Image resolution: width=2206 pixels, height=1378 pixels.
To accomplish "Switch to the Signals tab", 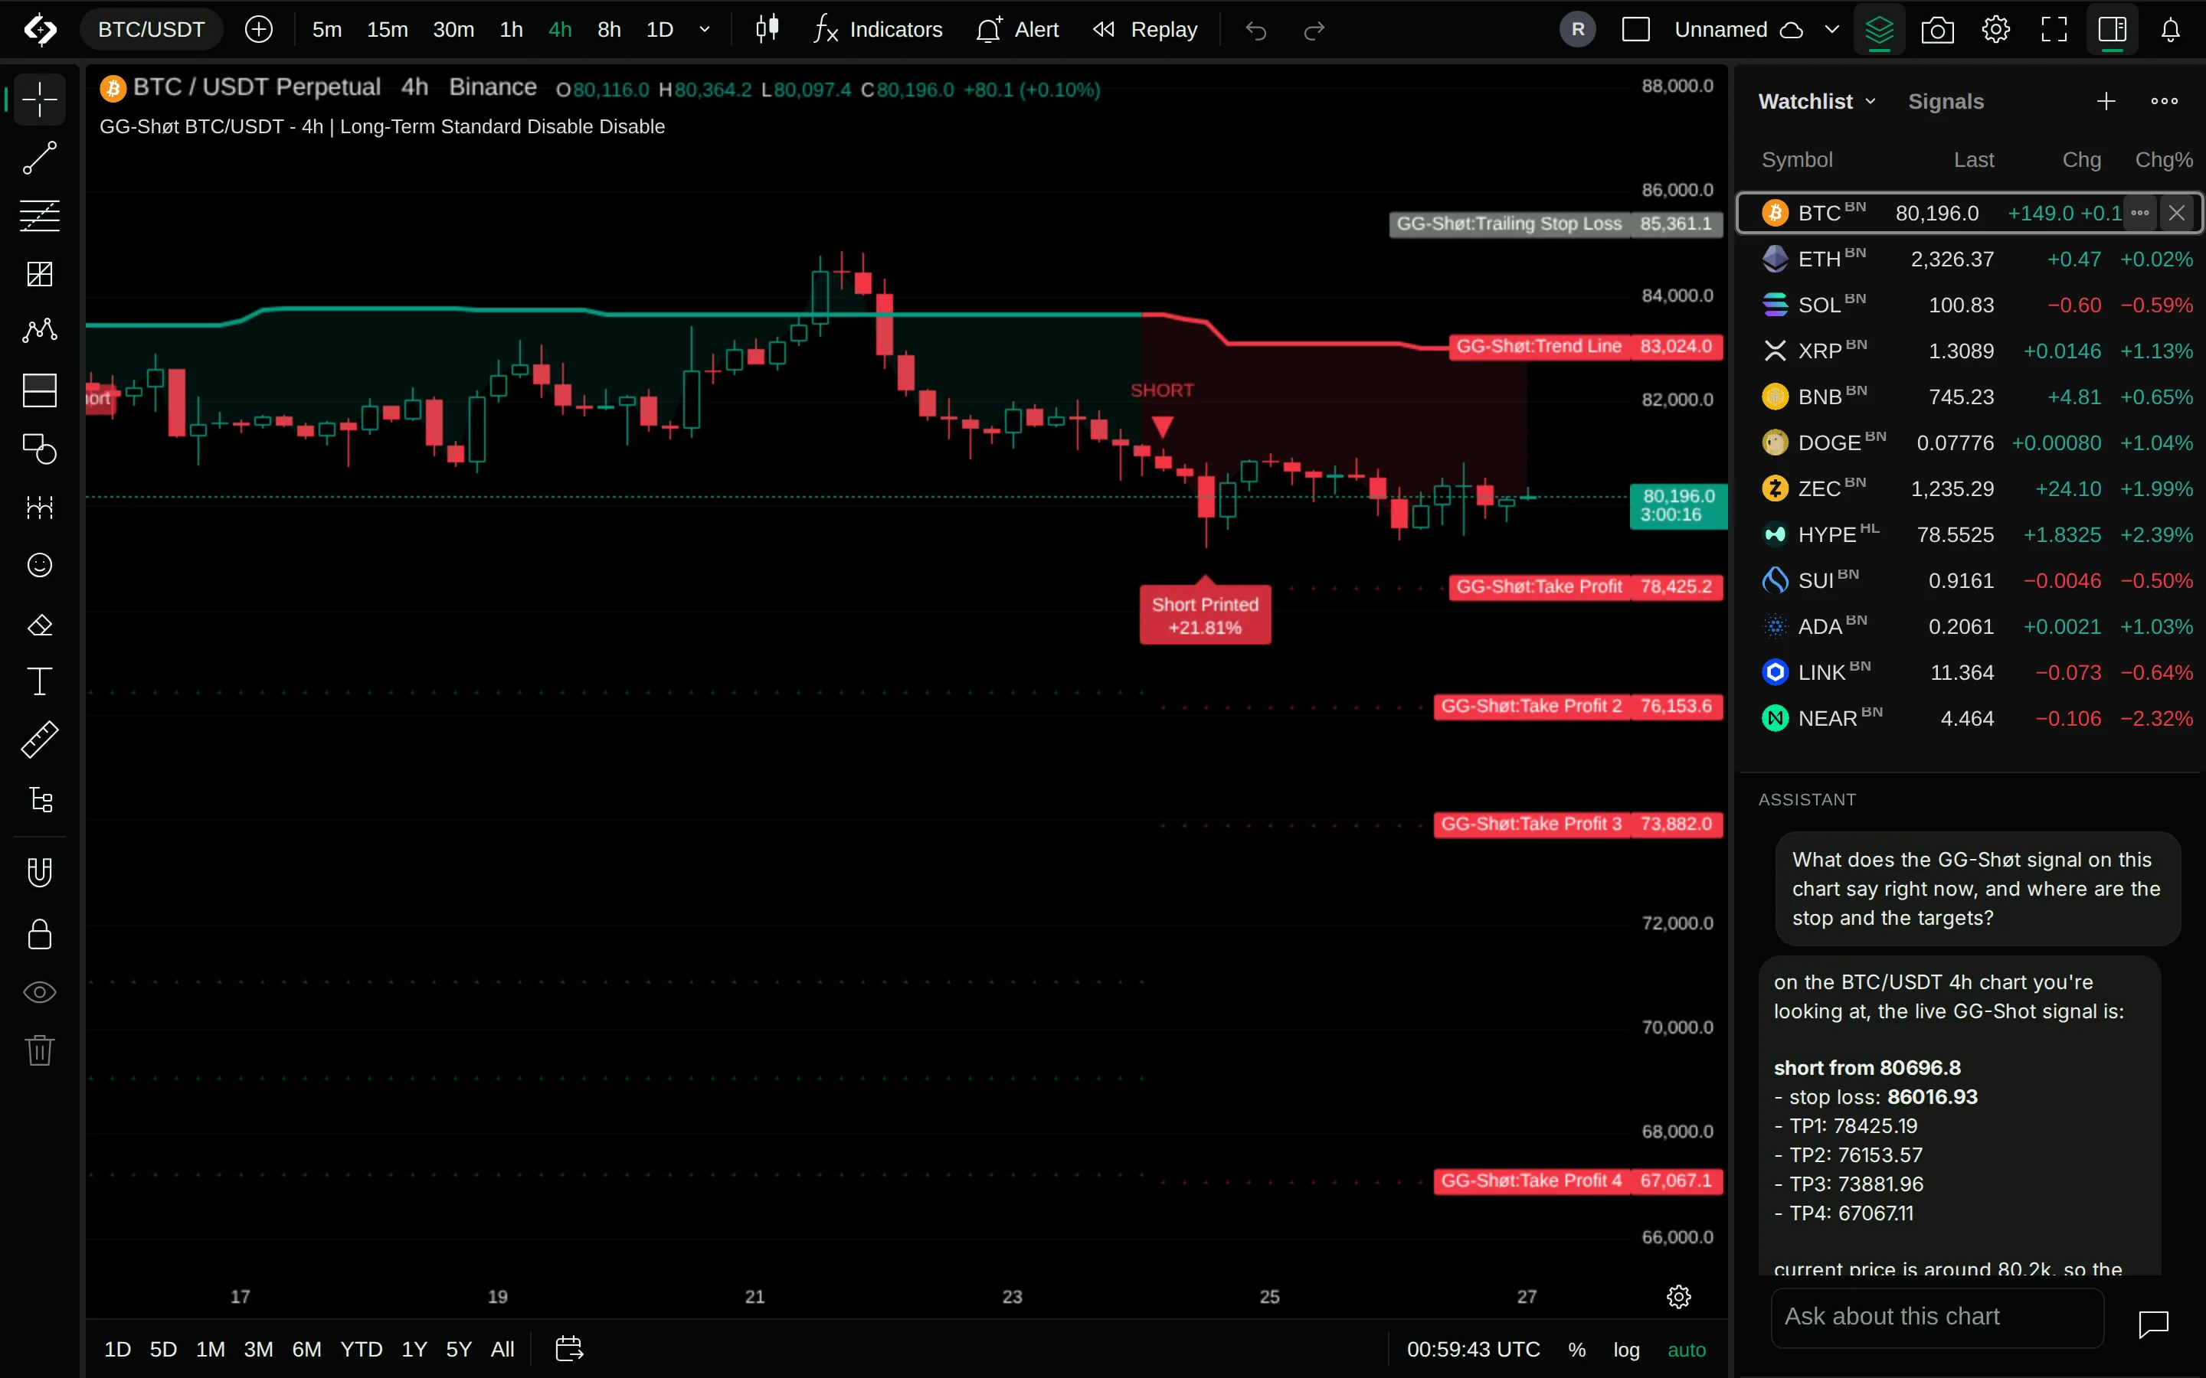I will (x=1946, y=101).
